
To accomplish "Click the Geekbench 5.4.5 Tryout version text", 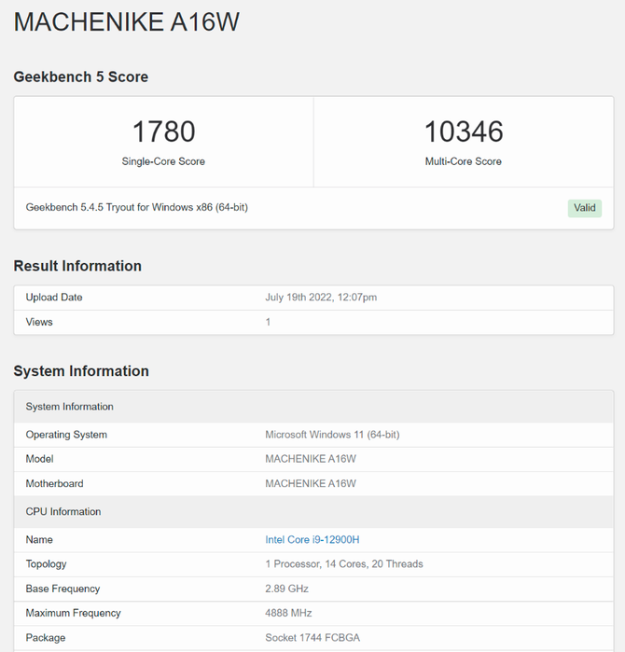I will tap(136, 207).
